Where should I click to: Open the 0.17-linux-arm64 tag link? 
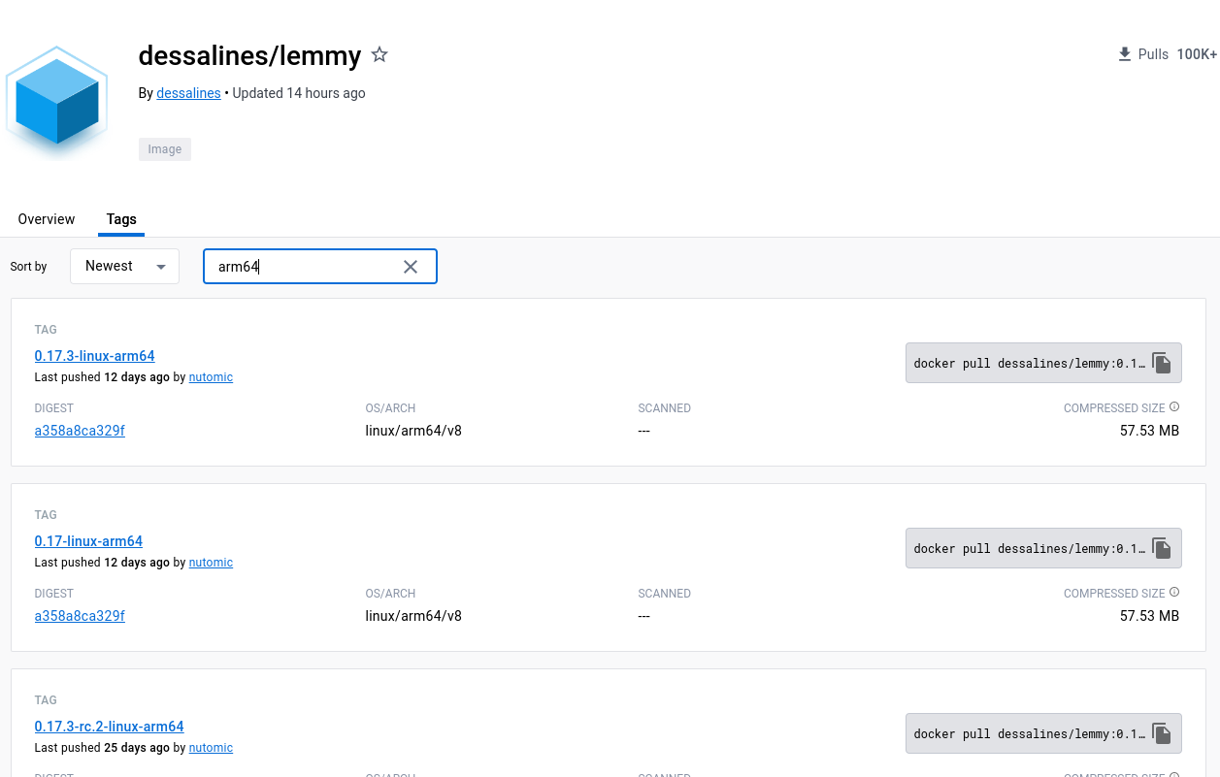pos(88,541)
